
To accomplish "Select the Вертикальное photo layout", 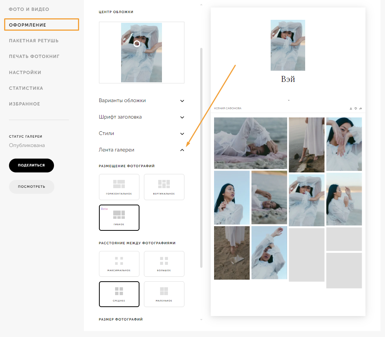I will coord(164,187).
